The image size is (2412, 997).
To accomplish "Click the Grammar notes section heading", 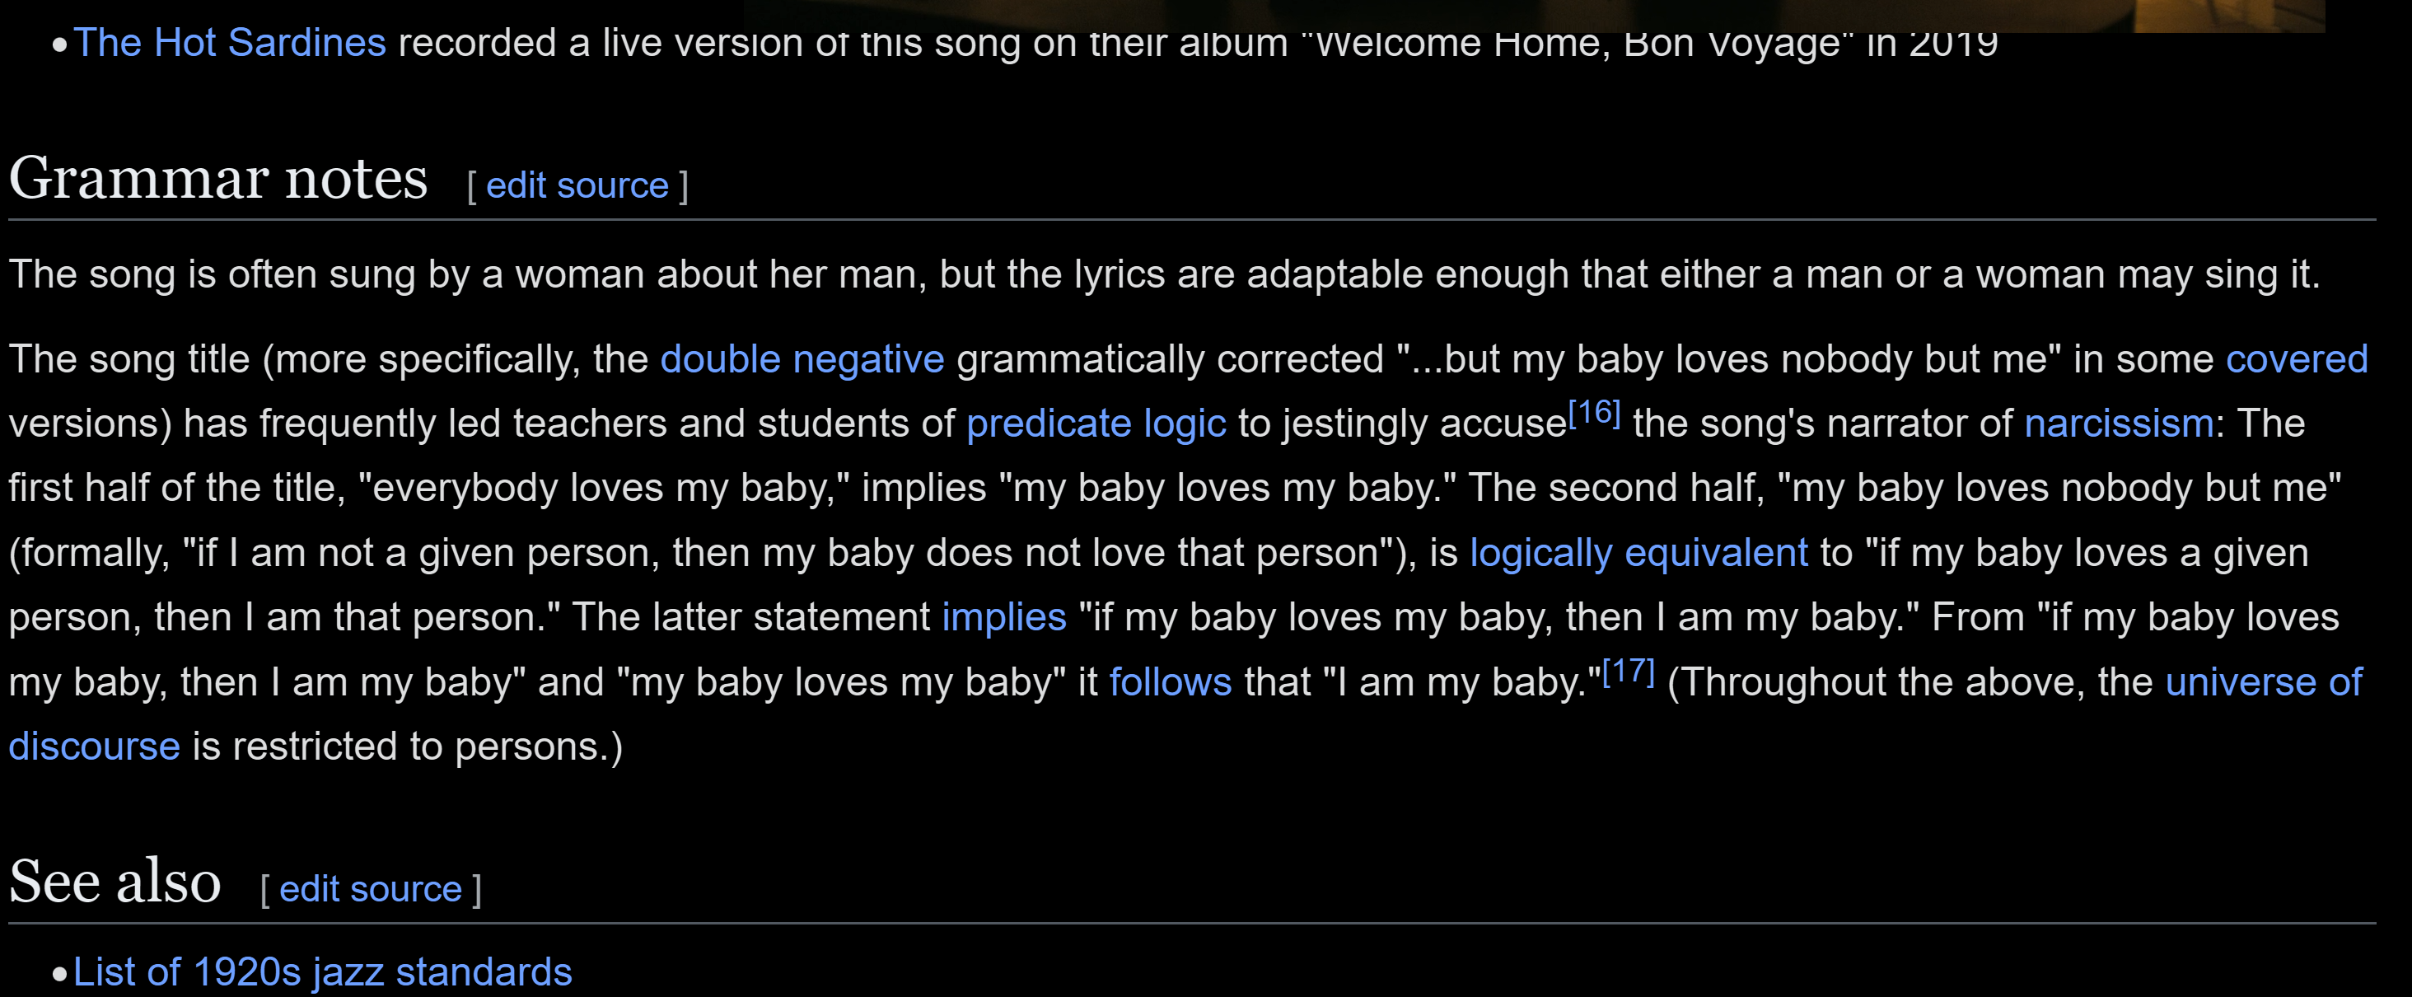I will [x=218, y=178].
